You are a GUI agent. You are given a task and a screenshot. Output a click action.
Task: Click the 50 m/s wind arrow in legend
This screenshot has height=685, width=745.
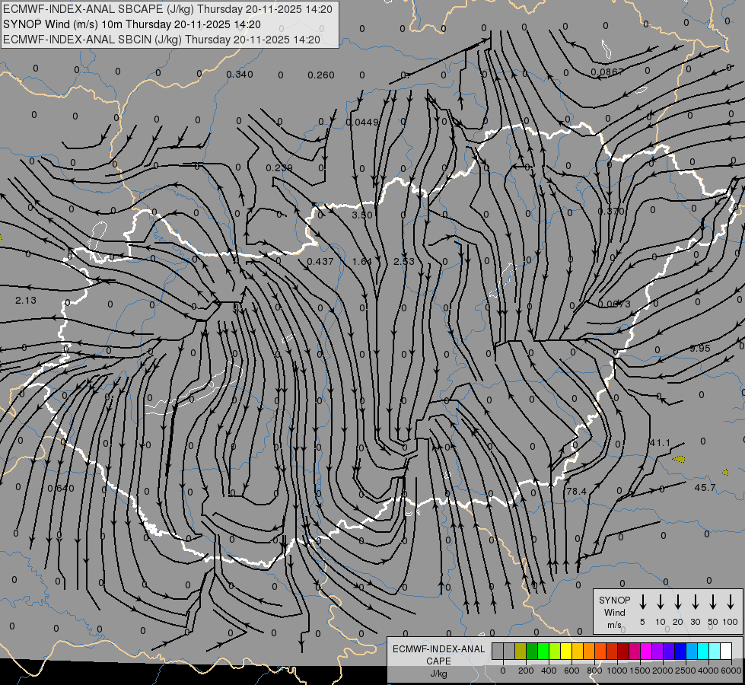[x=713, y=602]
